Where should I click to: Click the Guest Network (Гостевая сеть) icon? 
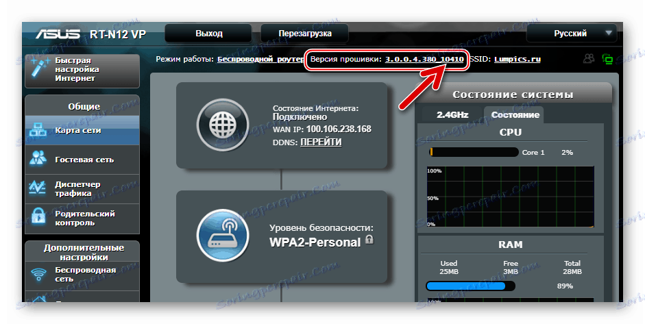click(x=38, y=159)
